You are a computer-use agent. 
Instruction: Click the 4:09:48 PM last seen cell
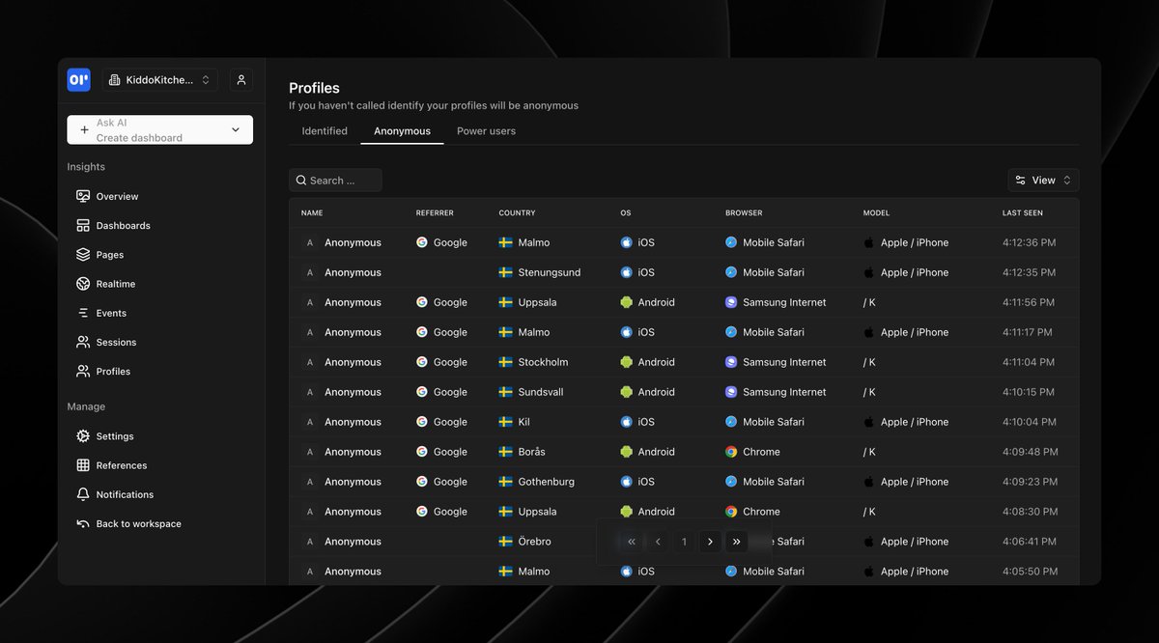point(1030,451)
